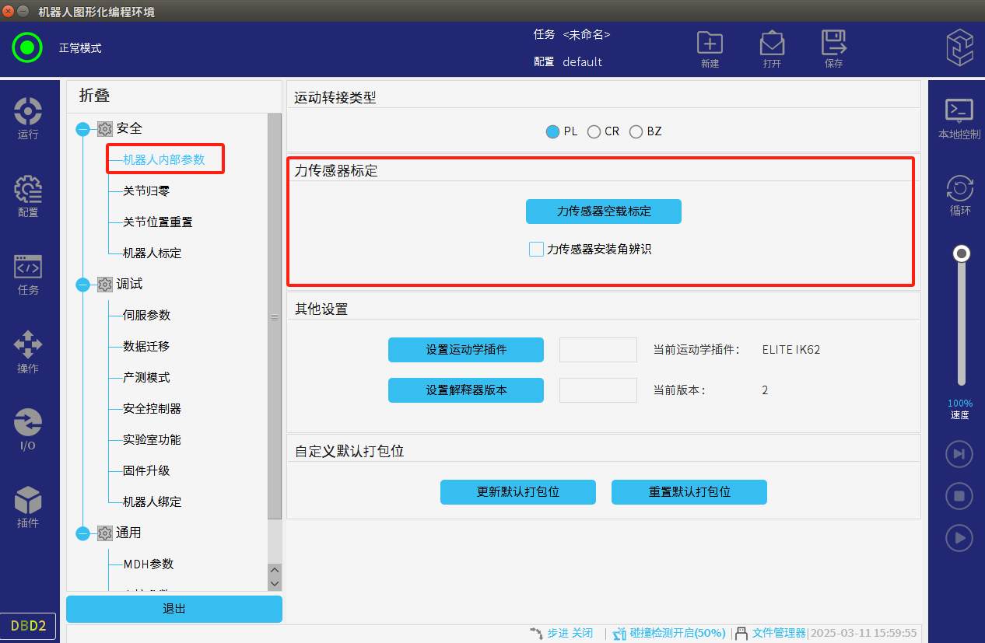Screen dimensions: 985x643
Task: Select the 操作 arrows icon
Action: pos(28,345)
